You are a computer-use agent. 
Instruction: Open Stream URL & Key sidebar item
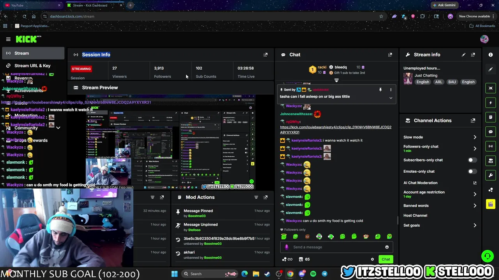pos(33,66)
